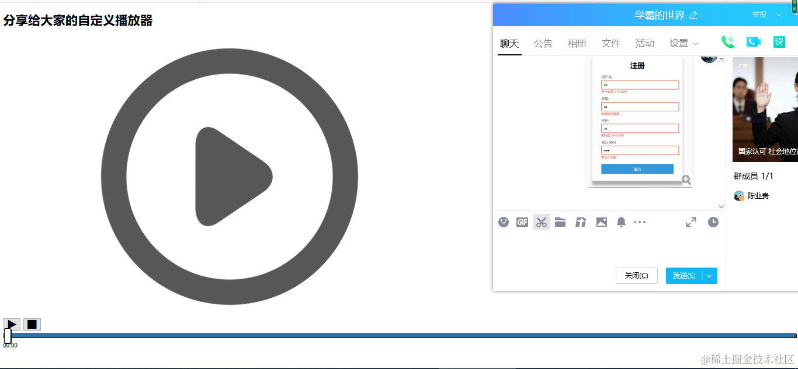Open the folder file-send icon
This screenshot has height=369, width=798.
click(560, 222)
